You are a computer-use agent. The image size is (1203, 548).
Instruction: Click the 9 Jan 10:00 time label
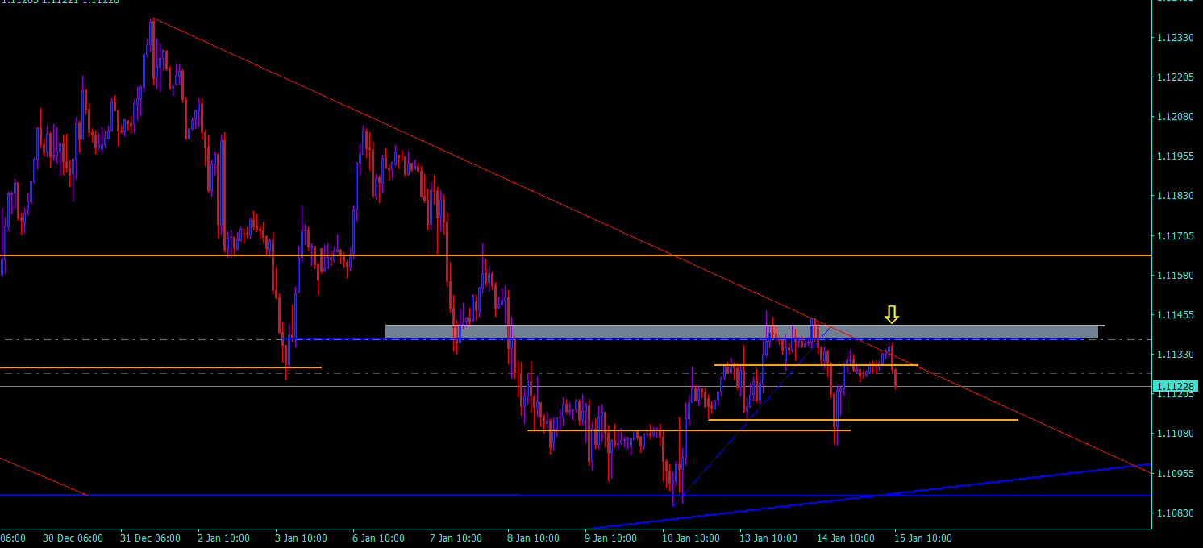pyautogui.click(x=611, y=538)
